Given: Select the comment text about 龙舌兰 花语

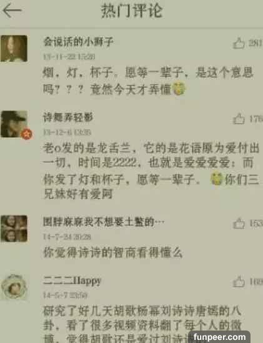Looking at the screenshot, I should tap(151, 171).
